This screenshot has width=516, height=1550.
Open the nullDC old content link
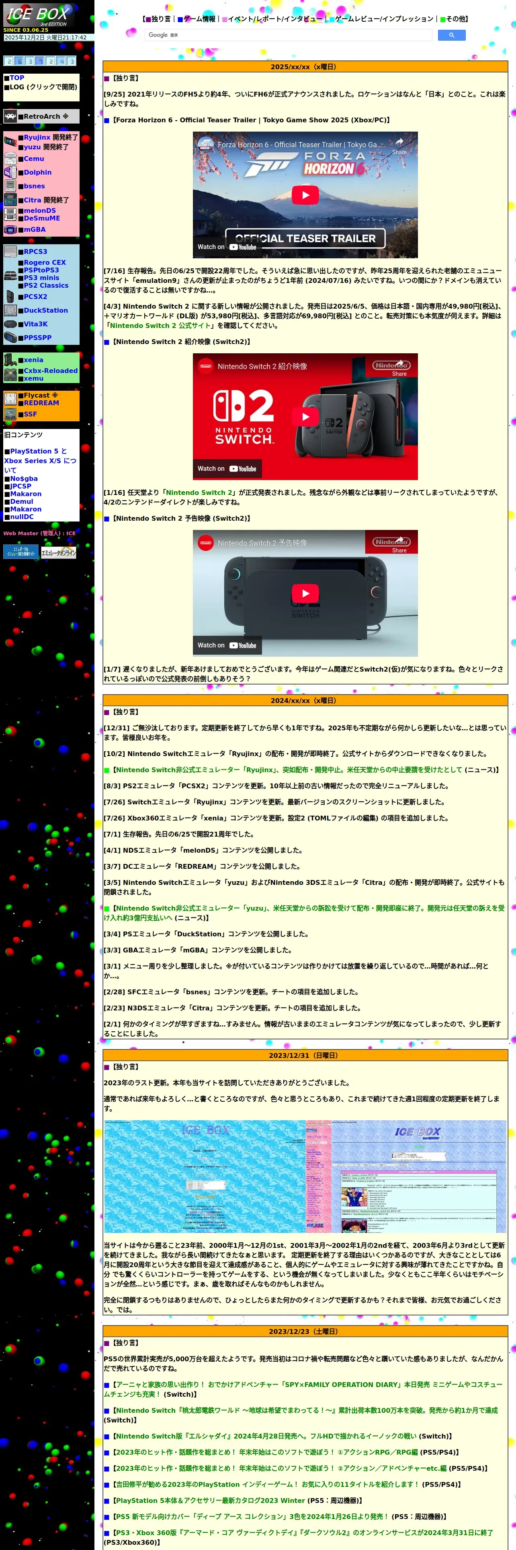(22, 517)
